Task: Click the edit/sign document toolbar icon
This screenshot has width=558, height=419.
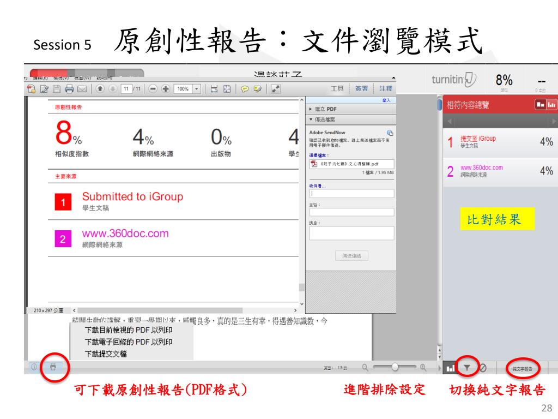Action: [44, 89]
